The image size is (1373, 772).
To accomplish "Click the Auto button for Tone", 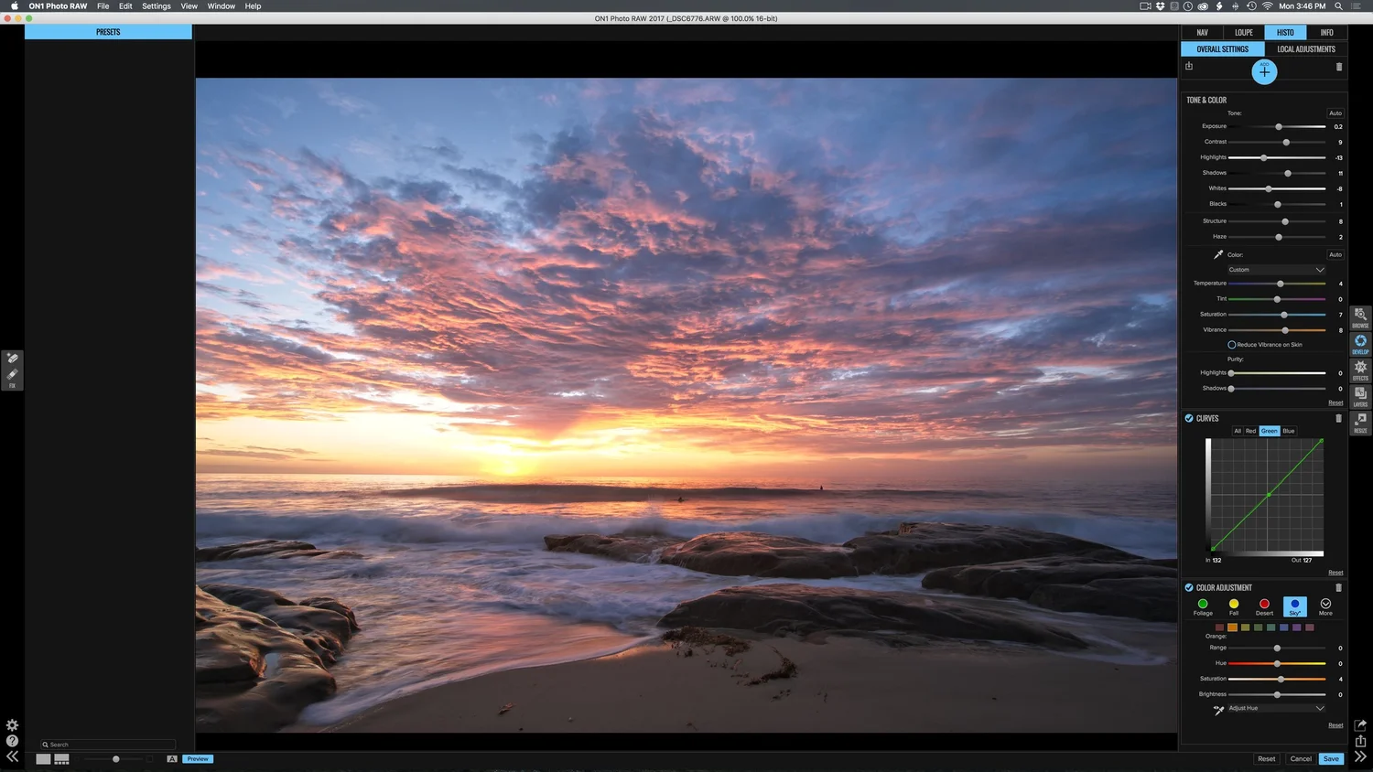I will click(1335, 113).
